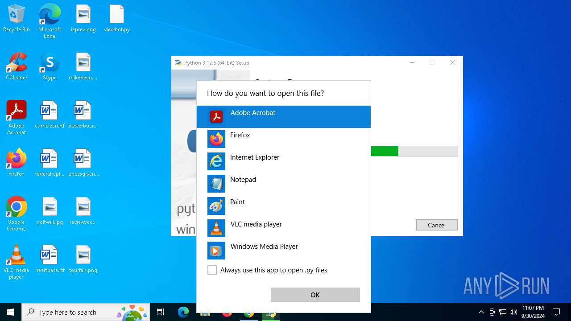571x321 pixels.
Task: Select the Adobe Acrobat desktop shortcut
Action: pyautogui.click(x=17, y=117)
